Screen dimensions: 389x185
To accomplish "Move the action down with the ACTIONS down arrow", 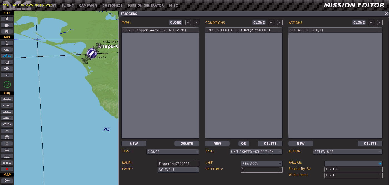I will (380, 22).
